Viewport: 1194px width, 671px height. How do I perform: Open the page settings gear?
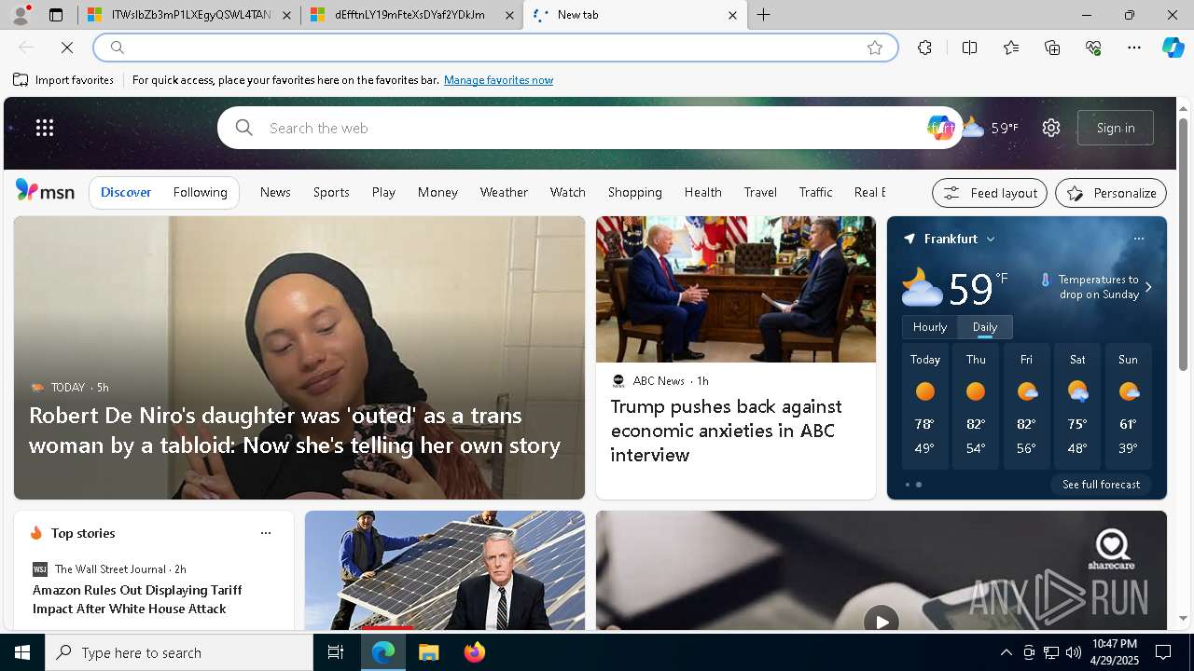click(x=1051, y=128)
